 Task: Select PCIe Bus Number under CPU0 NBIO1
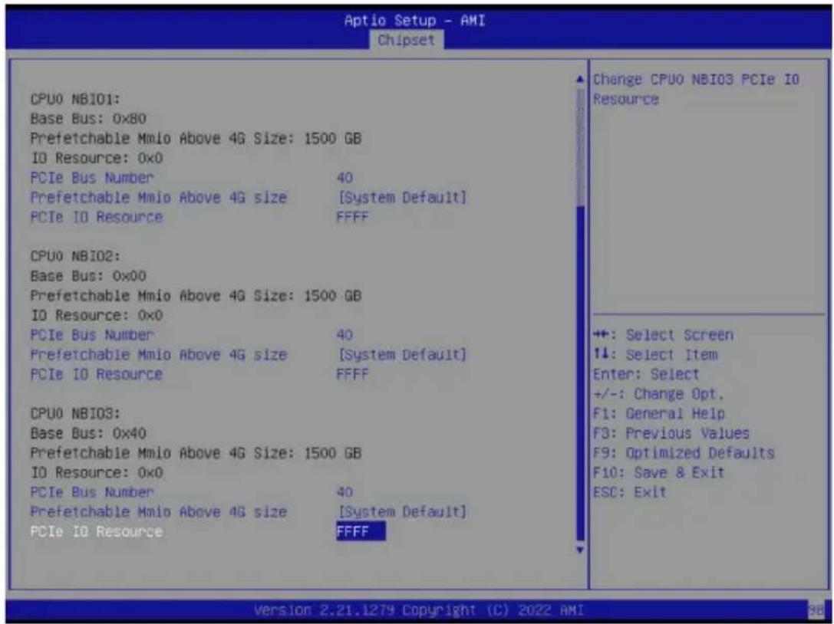tap(192, 178)
